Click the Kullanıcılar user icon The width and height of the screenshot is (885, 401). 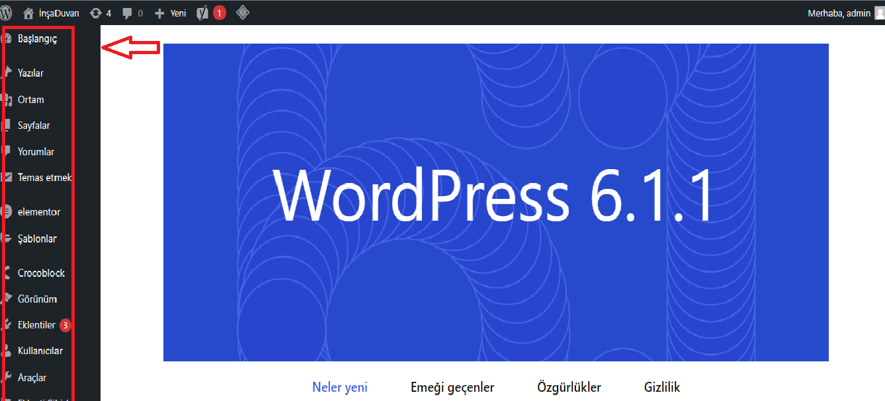[x=7, y=351]
